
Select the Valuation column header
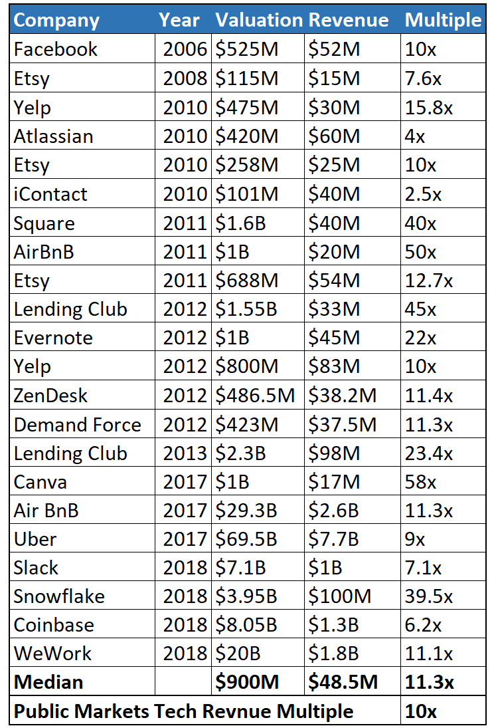258,20
